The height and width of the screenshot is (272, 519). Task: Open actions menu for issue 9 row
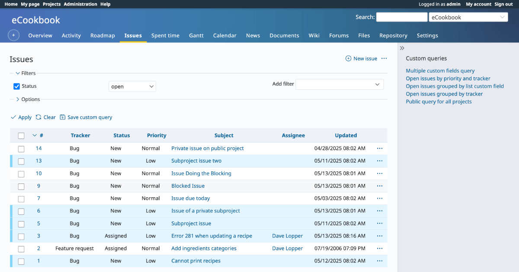point(380,186)
